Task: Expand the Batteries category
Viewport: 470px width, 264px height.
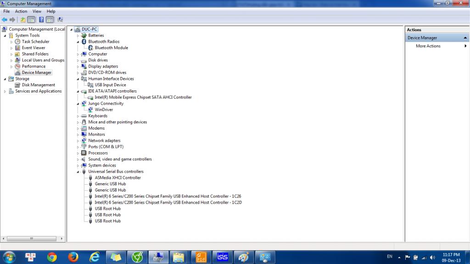Action: point(78,36)
